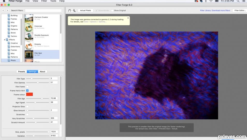Adjust the Film Age slider
Screen dimensions: 247x140
(x=38, y=98)
